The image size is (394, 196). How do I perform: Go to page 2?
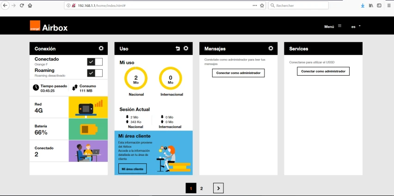(x=201, y=189)
